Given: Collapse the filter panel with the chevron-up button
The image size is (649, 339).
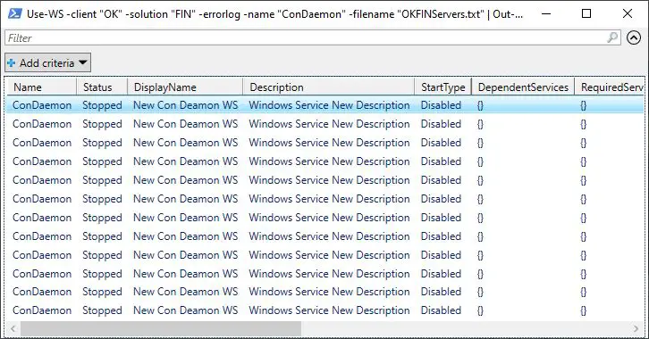Looking at the screenshot, I should click(x=634, y=37).
